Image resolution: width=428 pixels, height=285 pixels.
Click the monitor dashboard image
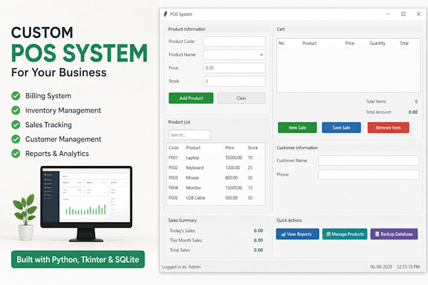[x=86, y=203]
